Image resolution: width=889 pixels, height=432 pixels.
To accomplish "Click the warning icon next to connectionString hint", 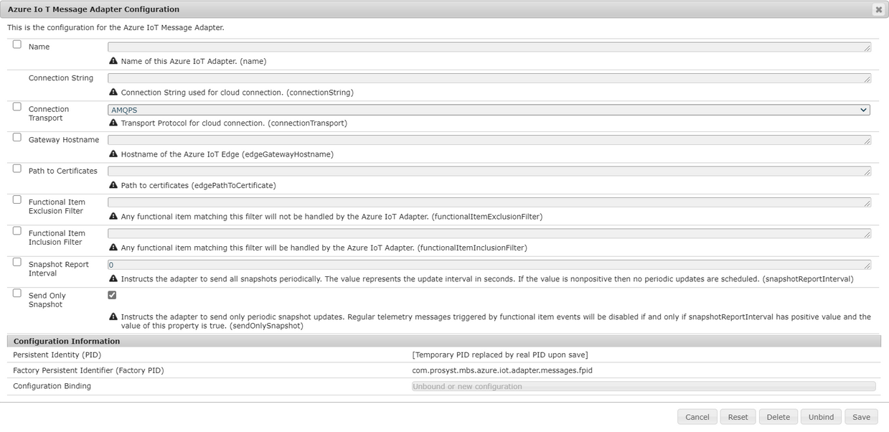I will [113, 92].
